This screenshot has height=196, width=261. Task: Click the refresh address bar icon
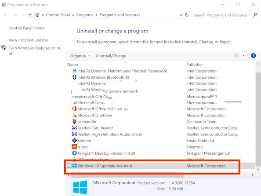(x=187, y=15)
